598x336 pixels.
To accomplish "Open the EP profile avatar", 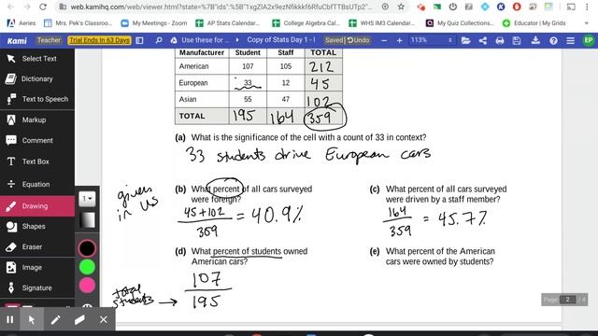I will point(589,40).
